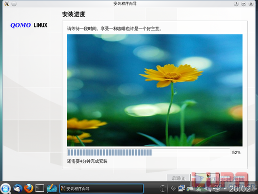Open the clipboard scissors tray icon

199,189
